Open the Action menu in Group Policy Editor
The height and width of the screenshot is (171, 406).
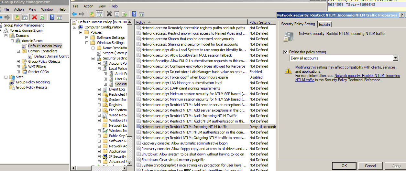pyautogui.click(x=88, y=6)
